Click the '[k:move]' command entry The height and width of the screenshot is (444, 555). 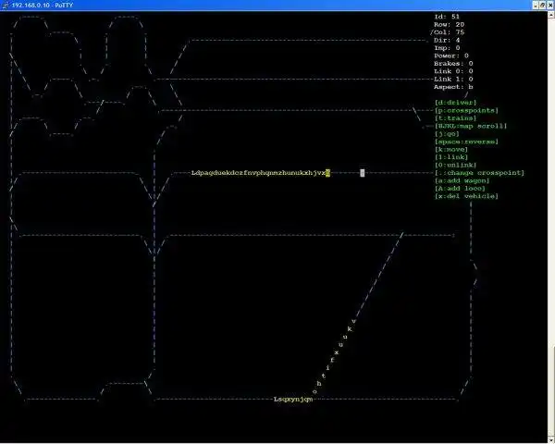[x=451, y=150]
